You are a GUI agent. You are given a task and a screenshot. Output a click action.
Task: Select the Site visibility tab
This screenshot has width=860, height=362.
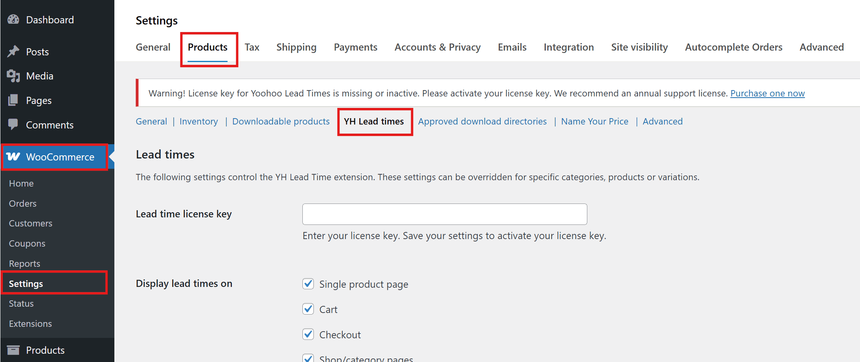[640, 47]
